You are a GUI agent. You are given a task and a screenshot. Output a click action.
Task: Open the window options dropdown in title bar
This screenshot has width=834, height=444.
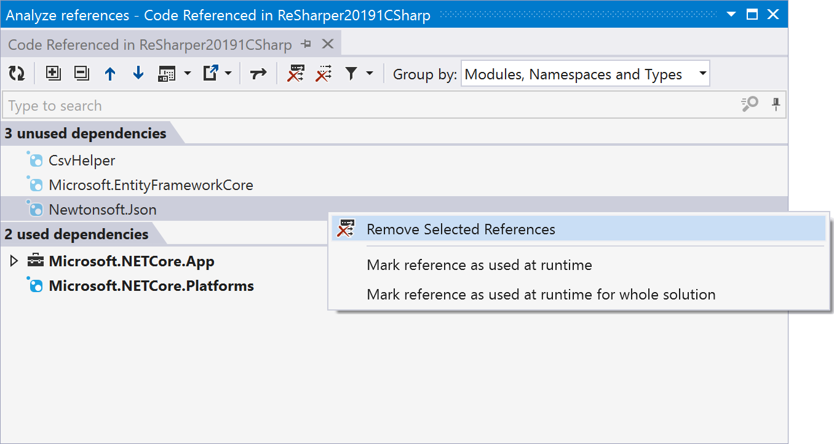click(731, 15)
